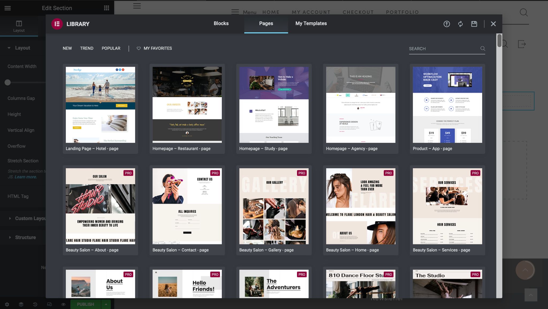Open the widgets grid icon
The height and width of the screenshot is (309, 548).
click(x=106, y=8)
